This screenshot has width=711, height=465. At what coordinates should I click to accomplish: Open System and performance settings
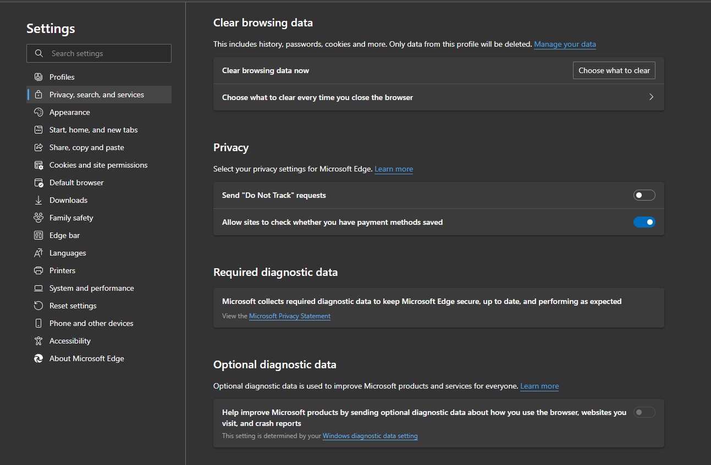(x=99, y=288)
